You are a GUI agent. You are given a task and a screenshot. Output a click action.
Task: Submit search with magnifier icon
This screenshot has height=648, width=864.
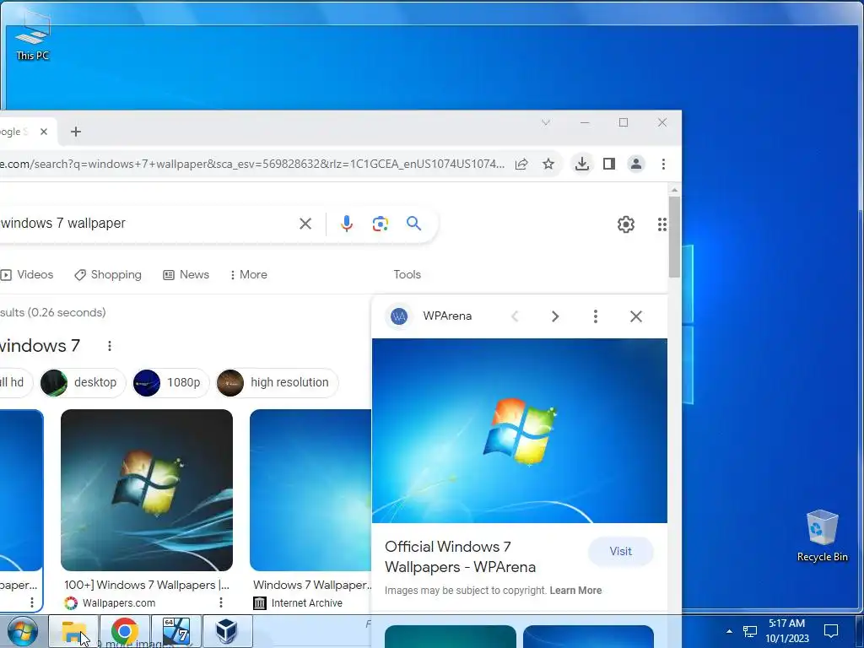click(x=413, y=223)
